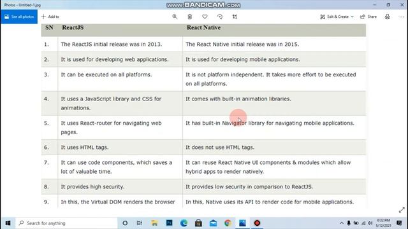Expand the Edit & Create dropdown
Viewport: 408px width, 229px height.
[337, 17]
